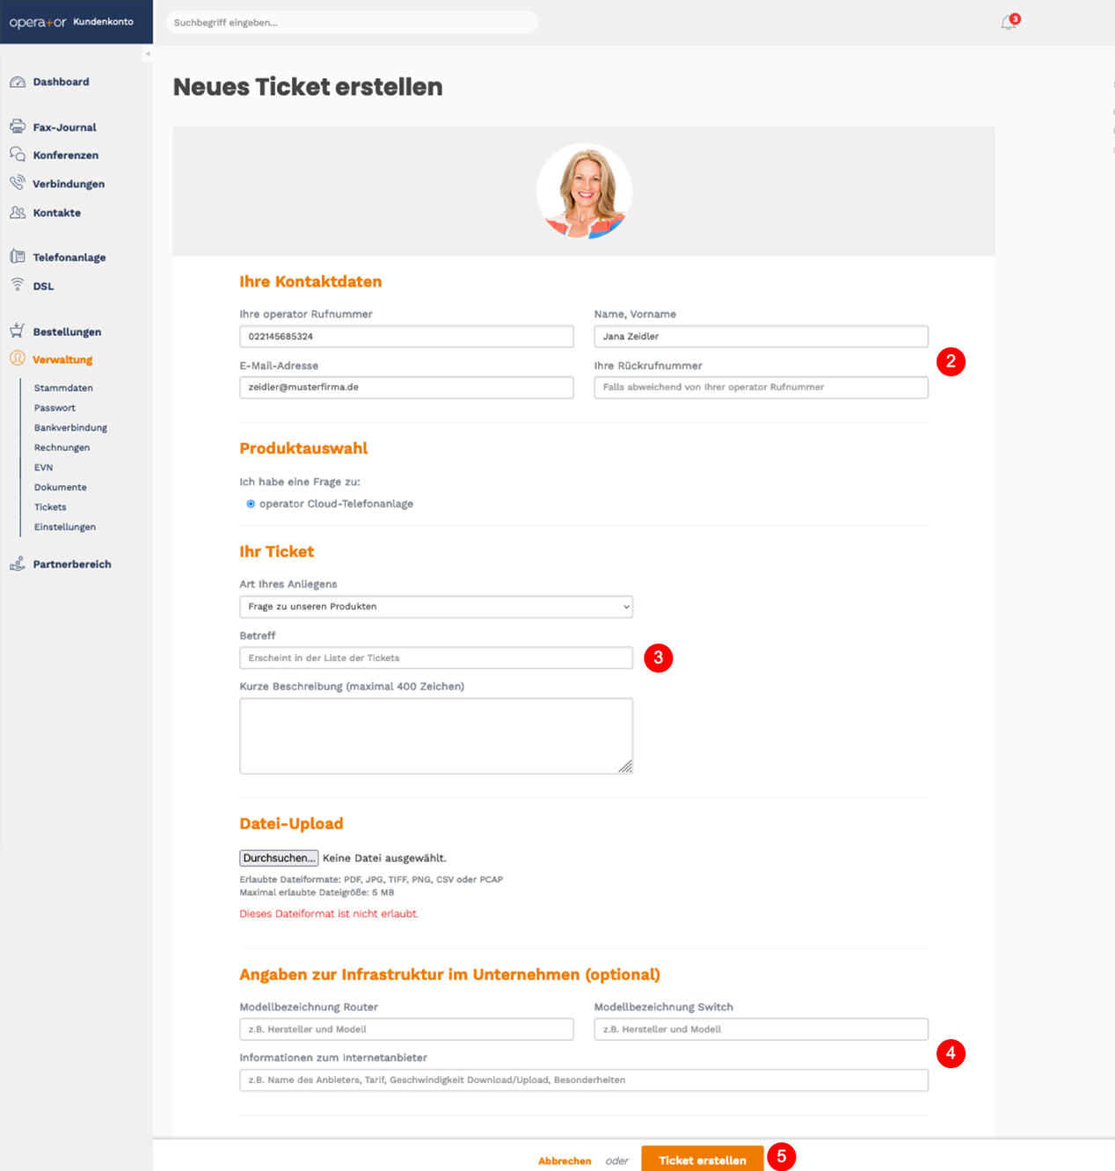
Task: Click the Verwaltung user icon
Action: point(18,359)
